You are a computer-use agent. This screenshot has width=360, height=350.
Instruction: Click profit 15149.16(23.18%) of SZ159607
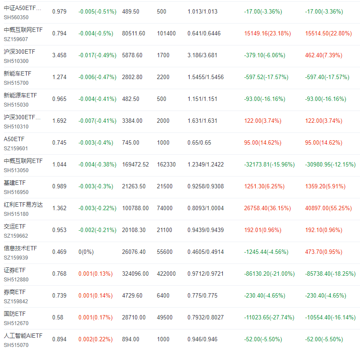tap(267, 33)
